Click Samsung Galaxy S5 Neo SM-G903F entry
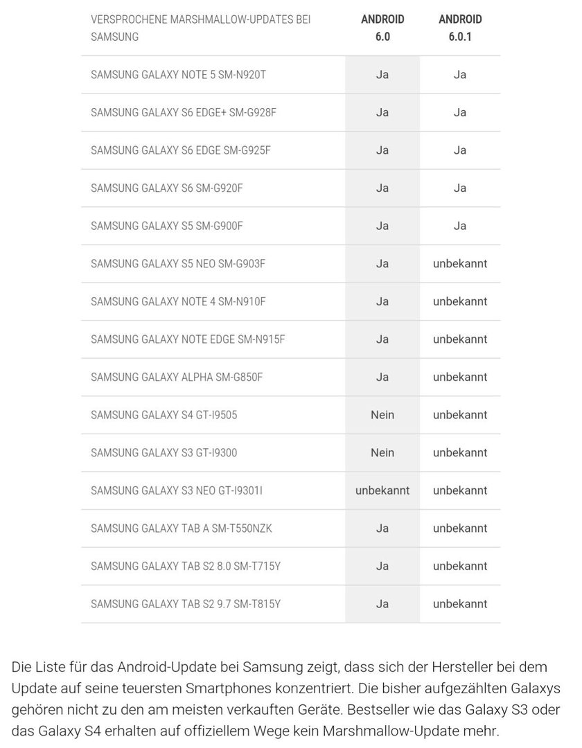This screenshot has width=582, height=748. (178, 263)
